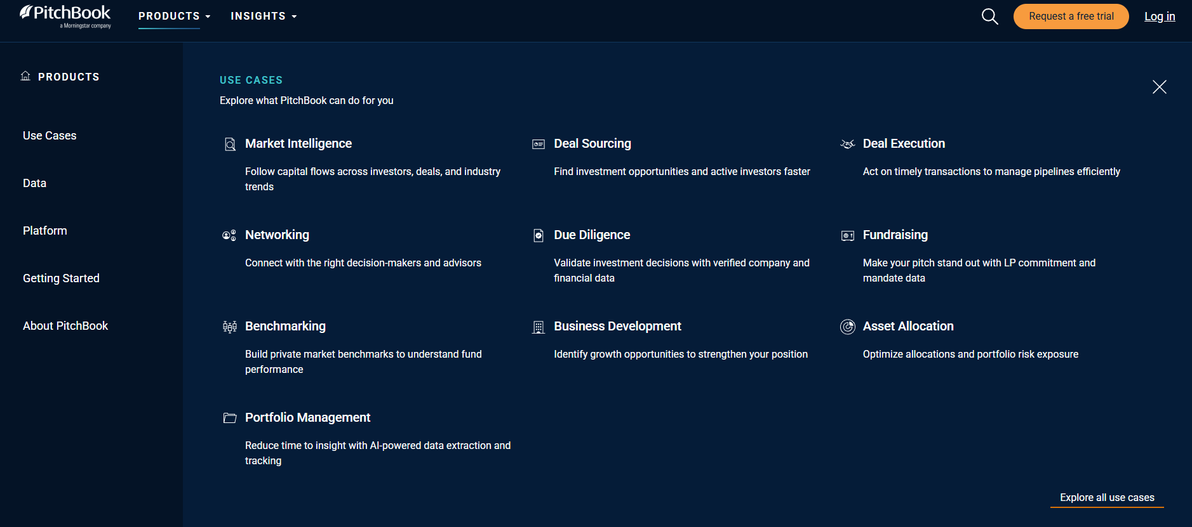Open the Business Development use case

tap(617, 327)
